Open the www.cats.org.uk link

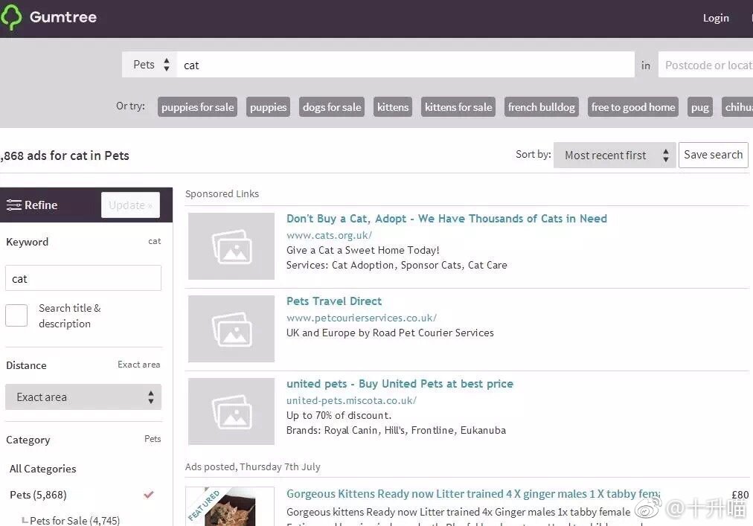(x=329, y=235)
